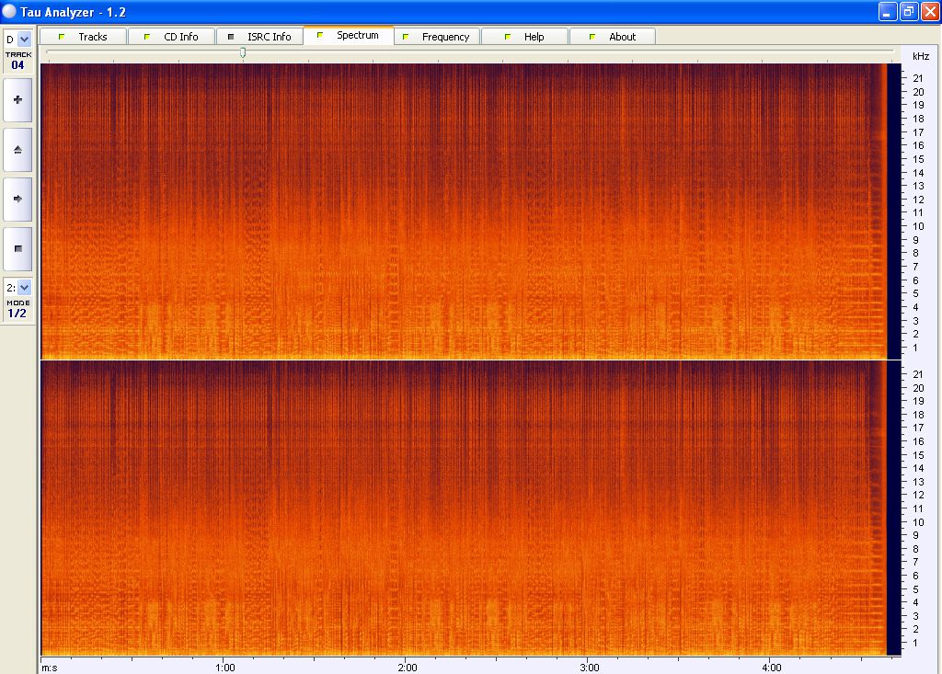Viewport: 942px width, 674px height.
Task: Select the Spectrum tab
Action: pos(348,36)
